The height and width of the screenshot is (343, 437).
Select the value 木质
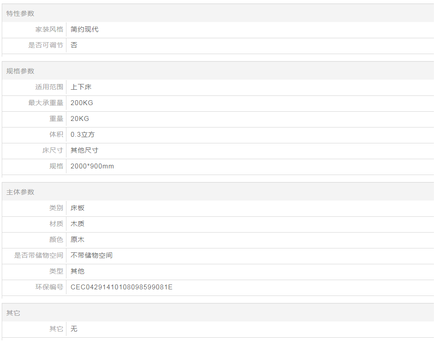77,224
